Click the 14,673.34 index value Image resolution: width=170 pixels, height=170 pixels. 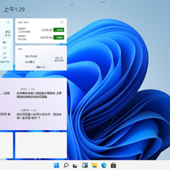[x=46, y=37]
